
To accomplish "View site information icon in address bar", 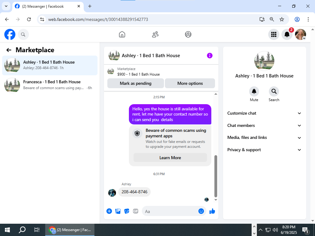I will point(42,19).
